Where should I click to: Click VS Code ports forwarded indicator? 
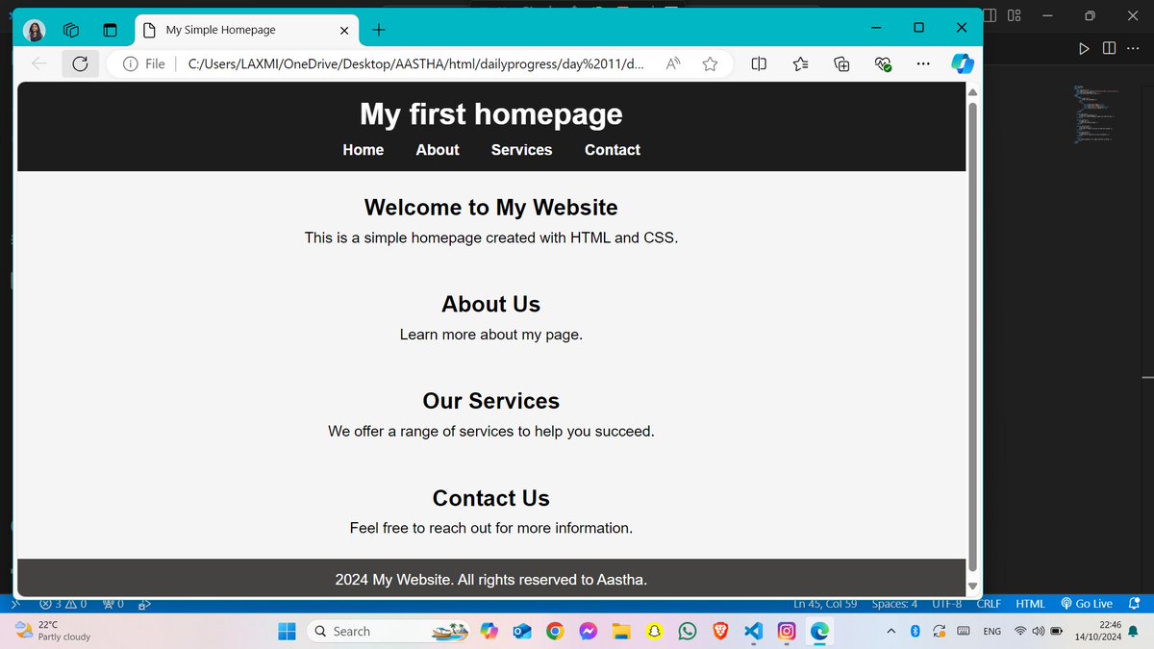(113, 604)
